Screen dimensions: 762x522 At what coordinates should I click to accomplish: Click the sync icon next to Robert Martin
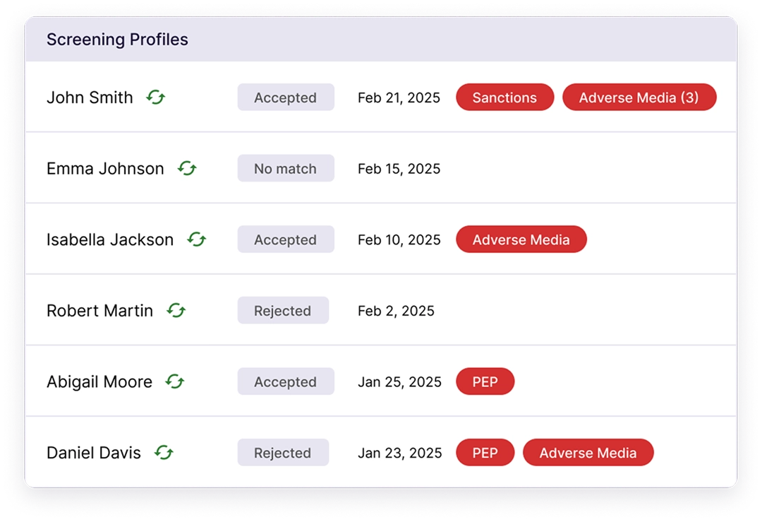176,310
